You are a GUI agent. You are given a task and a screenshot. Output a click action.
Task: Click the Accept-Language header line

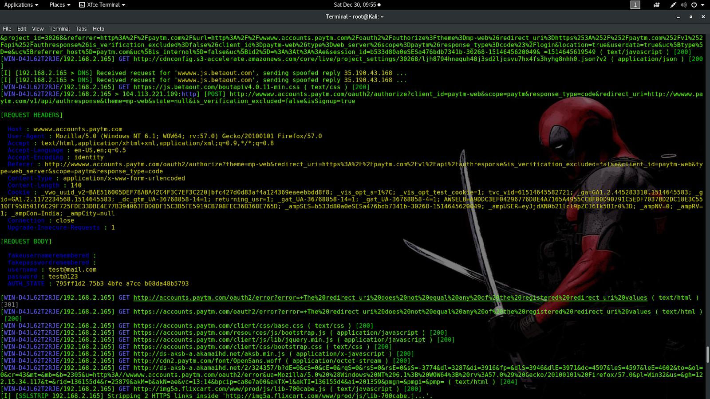point(67,150)
